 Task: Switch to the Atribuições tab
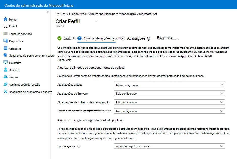click(139, 38)
